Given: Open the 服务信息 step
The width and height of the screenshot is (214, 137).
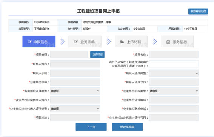Looking at the screenshot, I should click(177, 42).
